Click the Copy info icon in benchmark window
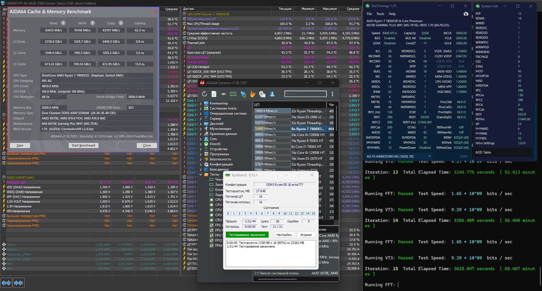Screen dimensions: 542x291 [121, 23]
